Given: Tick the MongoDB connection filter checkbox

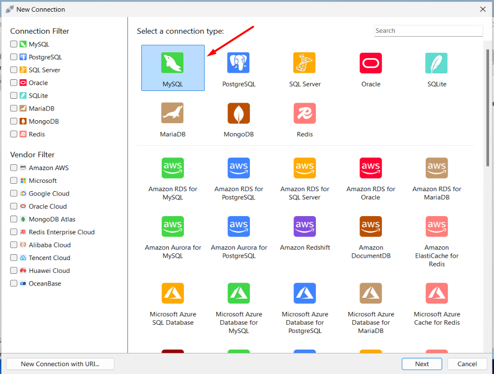Looking at the screenshot, I should (x=14, y=121).
